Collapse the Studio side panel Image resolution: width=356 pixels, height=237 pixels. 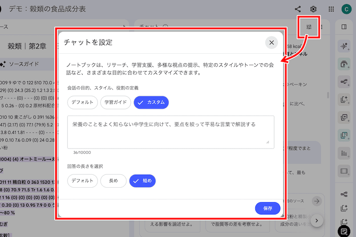click(344, 27)
